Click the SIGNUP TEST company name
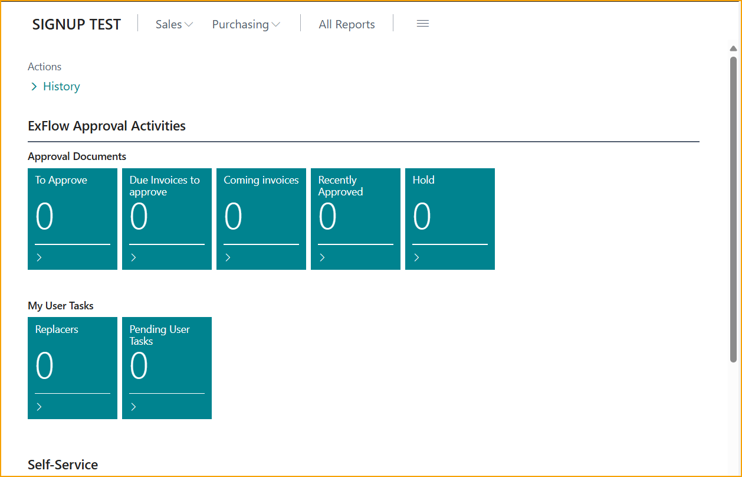 77,24
